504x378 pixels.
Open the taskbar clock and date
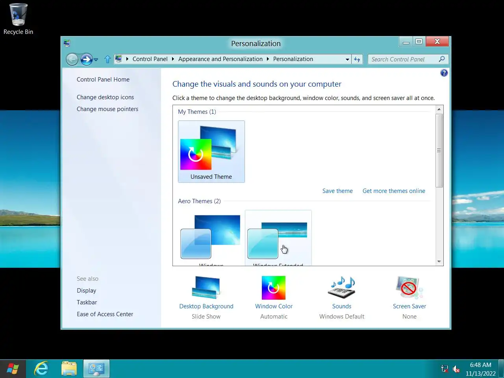point(481,369)
